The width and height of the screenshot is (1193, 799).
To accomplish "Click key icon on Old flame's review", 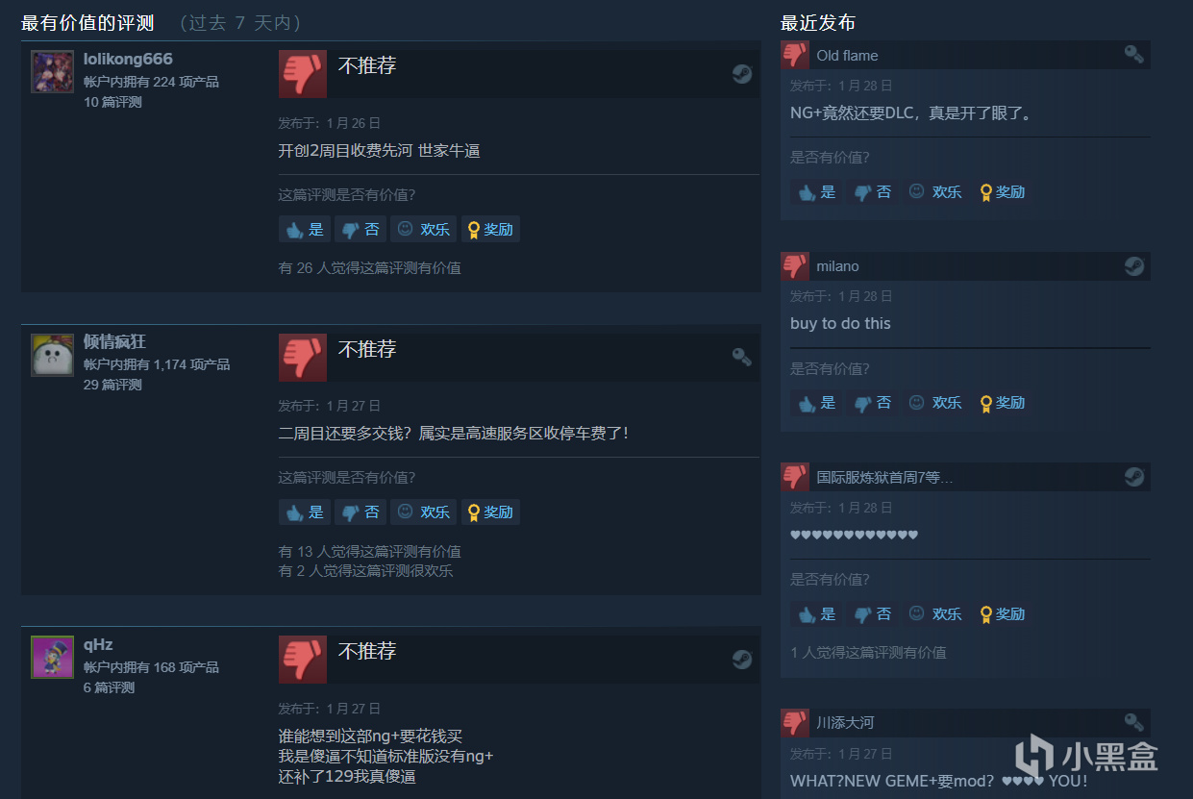I will [x=1134, y=55].
